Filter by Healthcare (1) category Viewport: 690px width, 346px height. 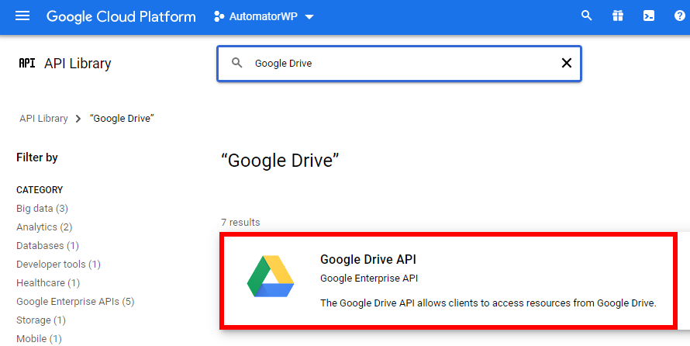click(x=48, y=282)
